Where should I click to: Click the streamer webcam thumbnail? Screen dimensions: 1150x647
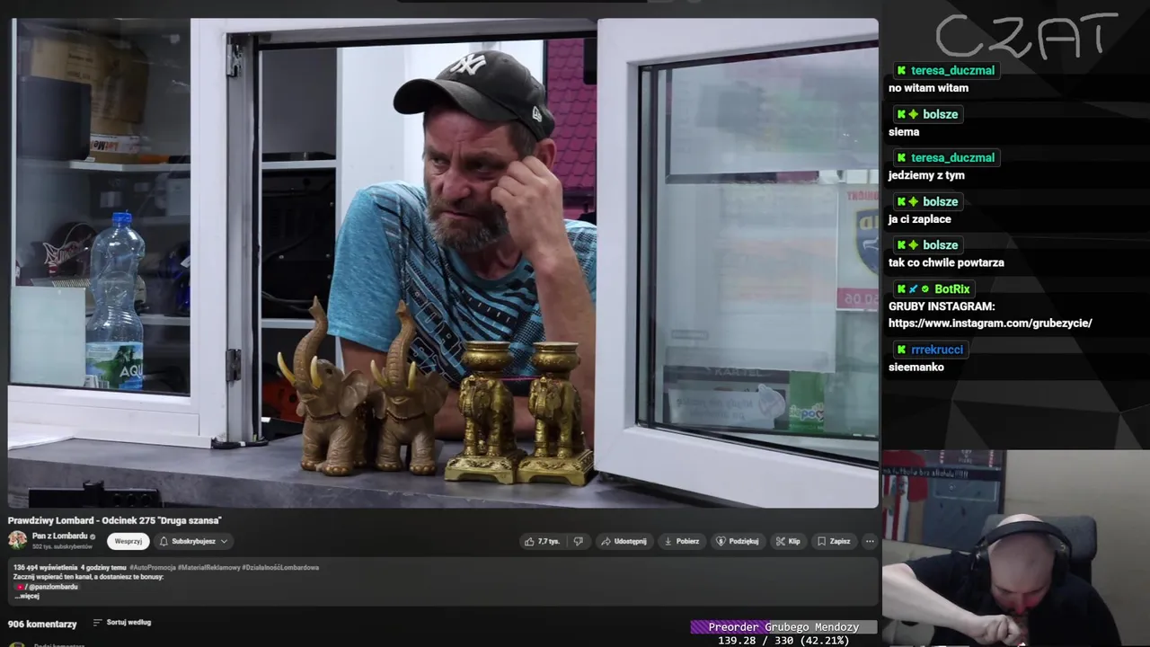[1015, 548]
